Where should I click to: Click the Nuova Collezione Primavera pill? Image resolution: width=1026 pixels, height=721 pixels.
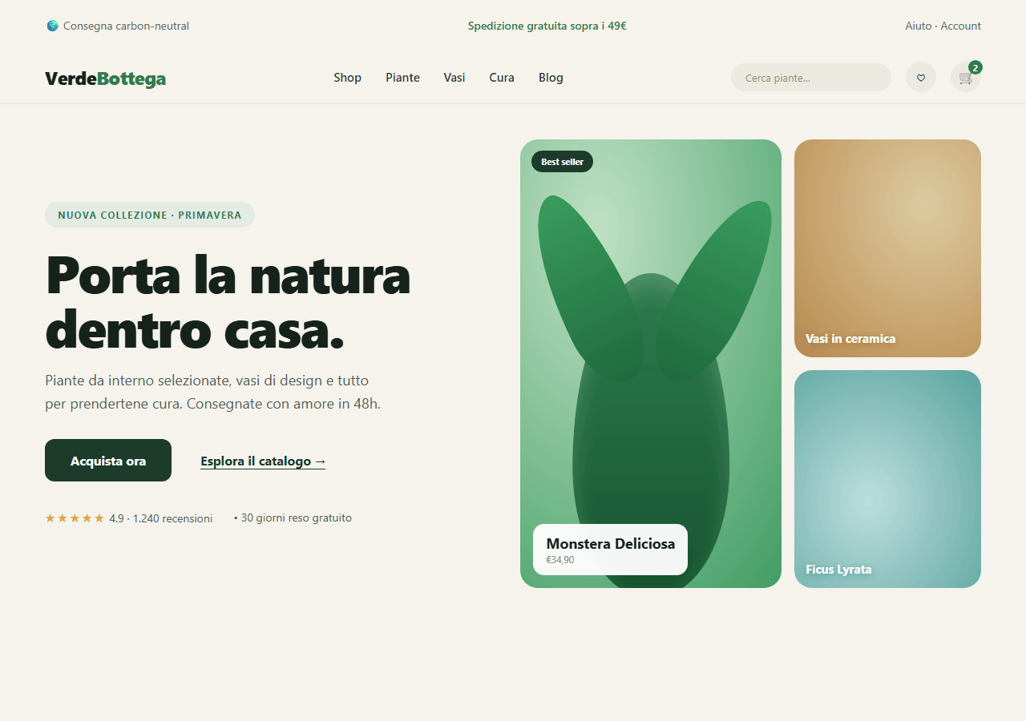(150, 215)
